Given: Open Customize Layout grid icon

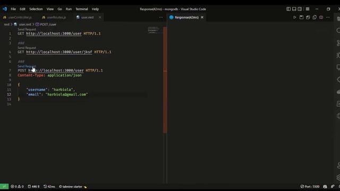Looking at the screenshot, I should tap(308, 9).
